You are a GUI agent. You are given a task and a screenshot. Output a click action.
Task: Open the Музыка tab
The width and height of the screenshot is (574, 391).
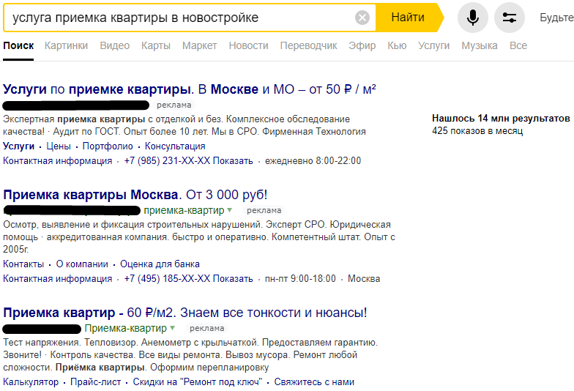(479, 45)
